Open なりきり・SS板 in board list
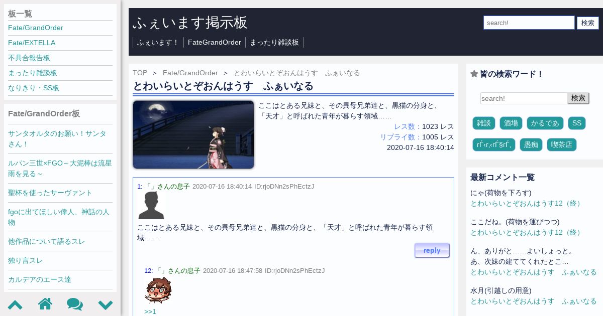The width and height of the screenshot is (603, 316). click(x=34, y=88)
